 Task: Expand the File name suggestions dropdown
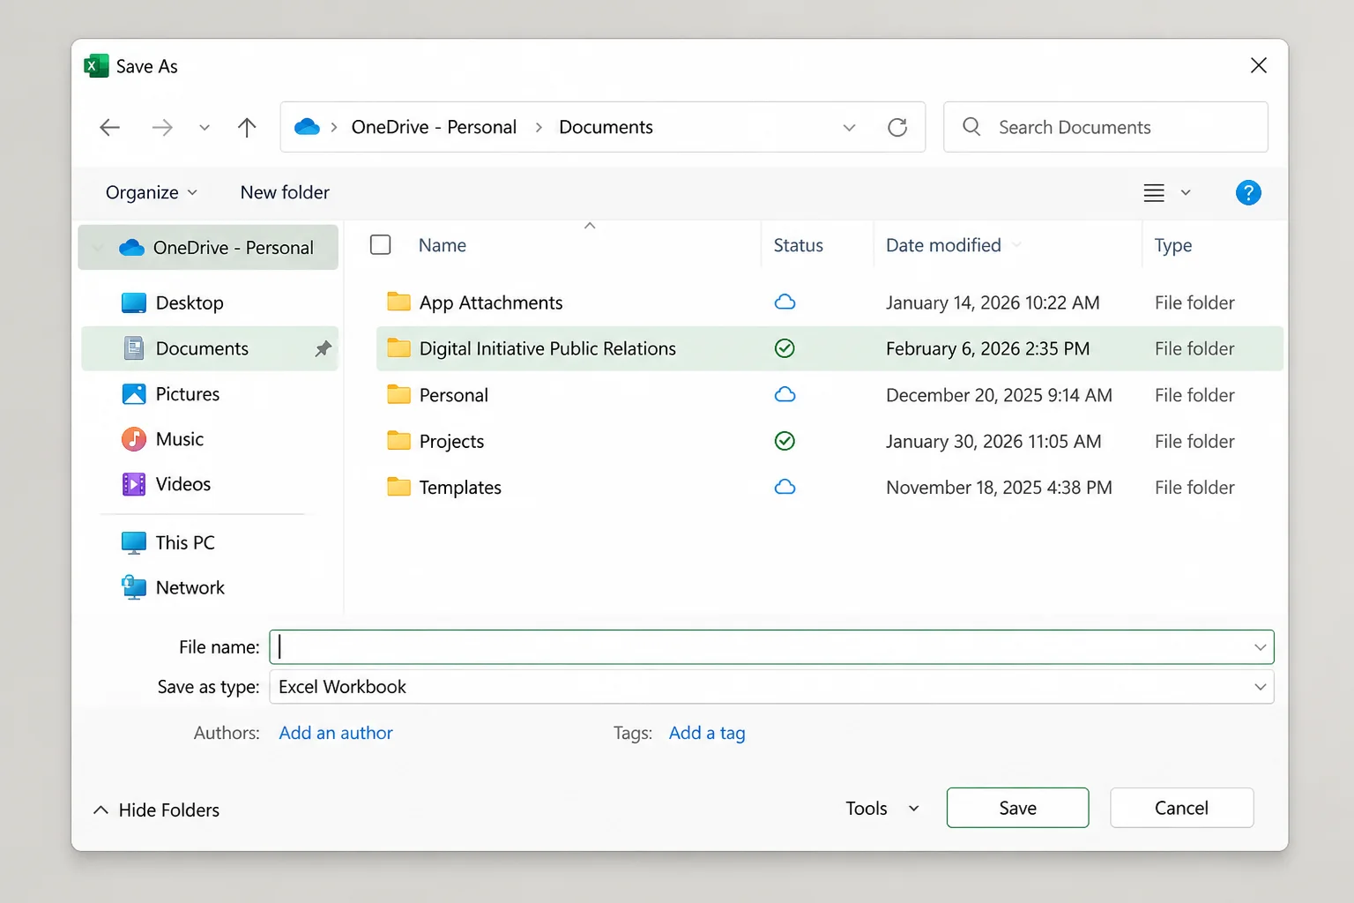click(1261, 647)
